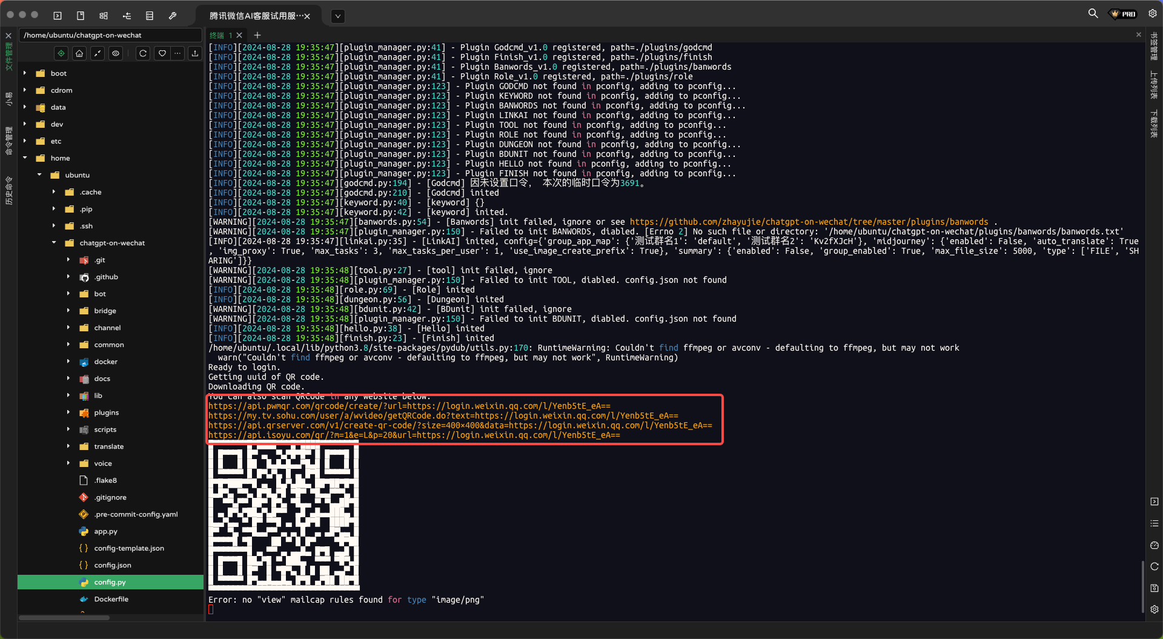
Task: Click the list icon in the right sidebar
Action: 1155,523
